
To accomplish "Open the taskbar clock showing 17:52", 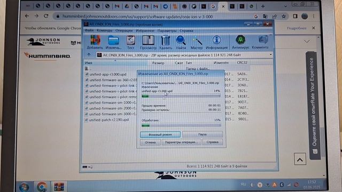I will (x=312, y=185).
